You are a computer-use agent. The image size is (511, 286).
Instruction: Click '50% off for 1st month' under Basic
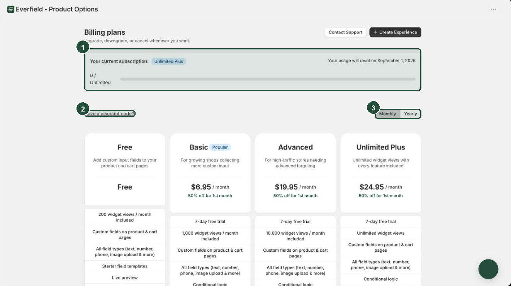210,196
